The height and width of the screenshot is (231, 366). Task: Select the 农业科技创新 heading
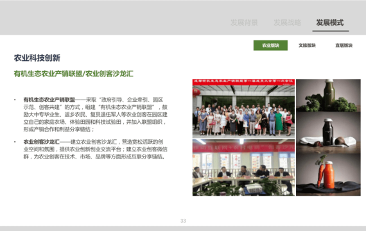[37, 58]
